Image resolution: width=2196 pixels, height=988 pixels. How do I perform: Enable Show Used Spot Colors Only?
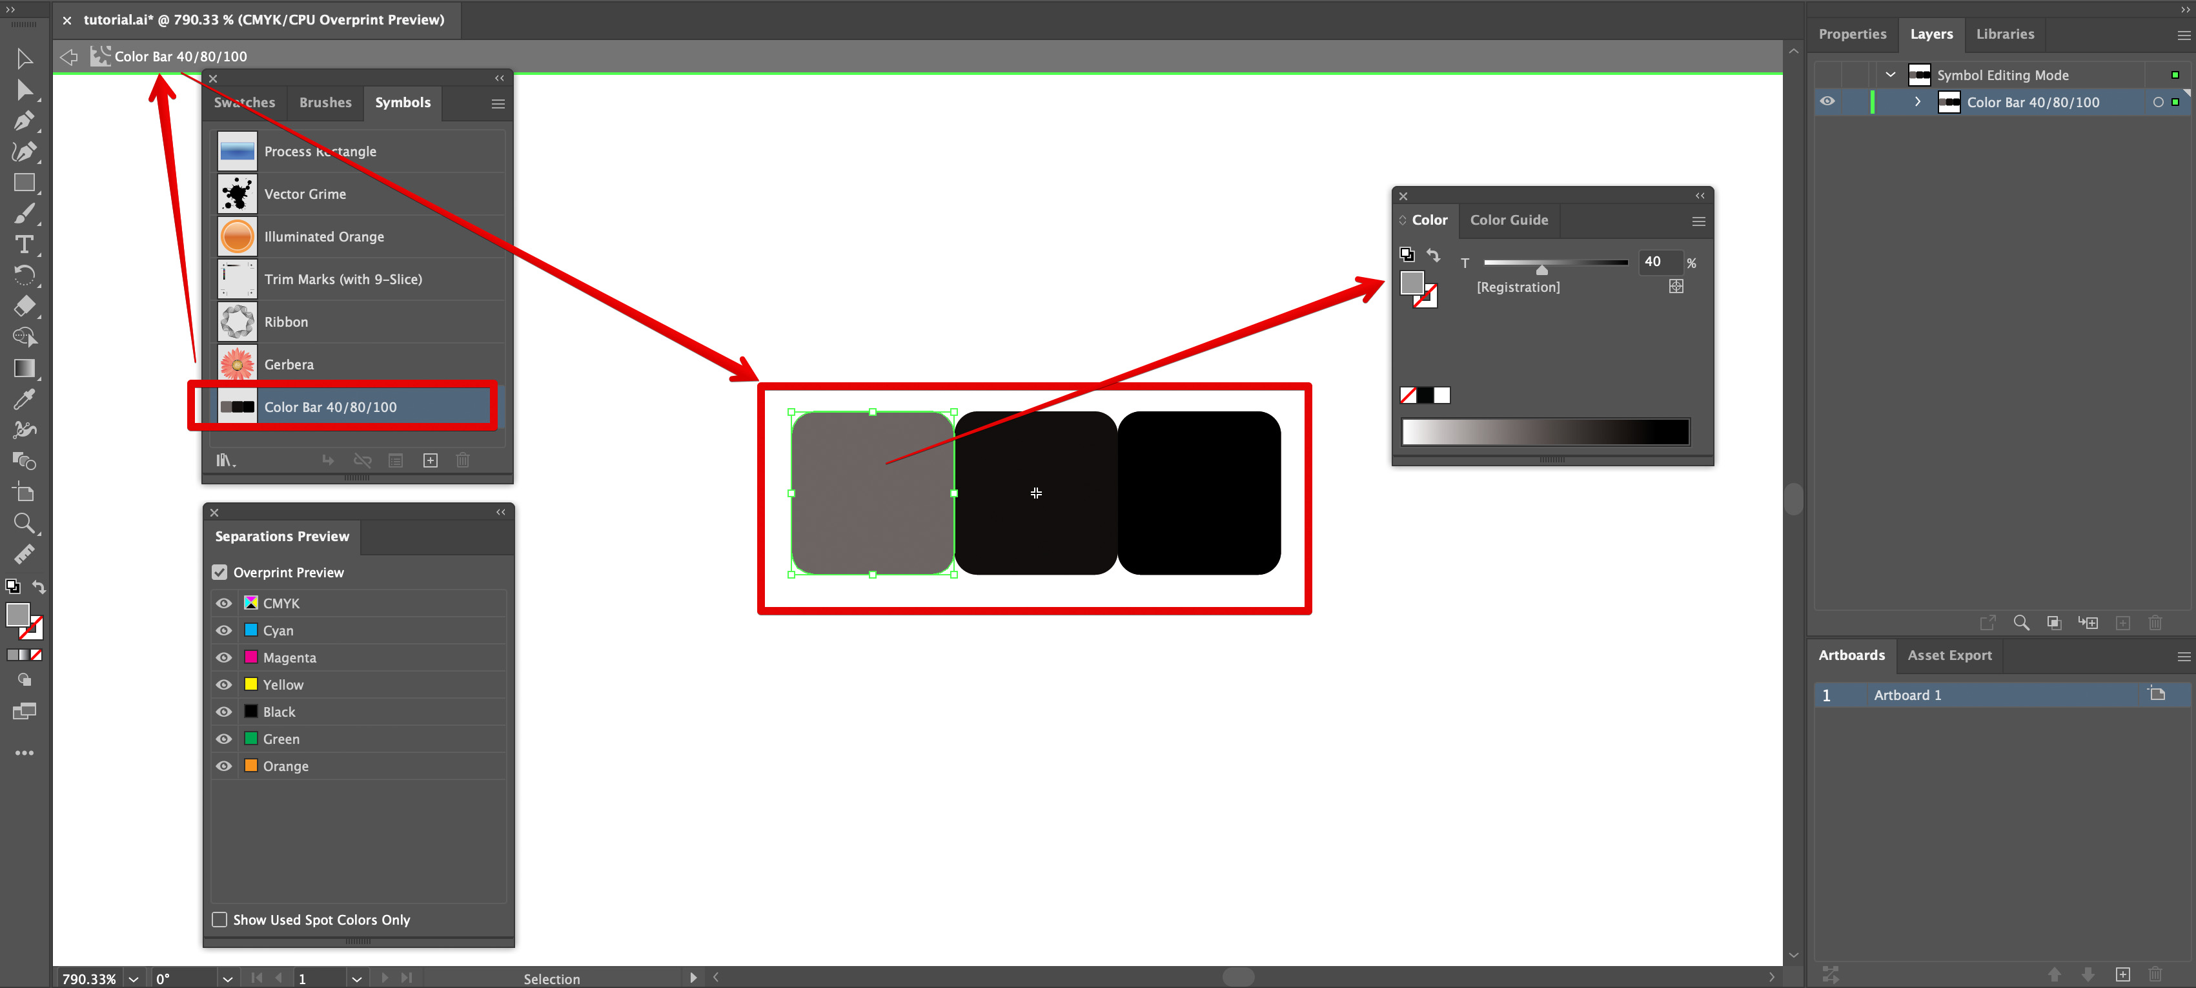coord(219,920)
